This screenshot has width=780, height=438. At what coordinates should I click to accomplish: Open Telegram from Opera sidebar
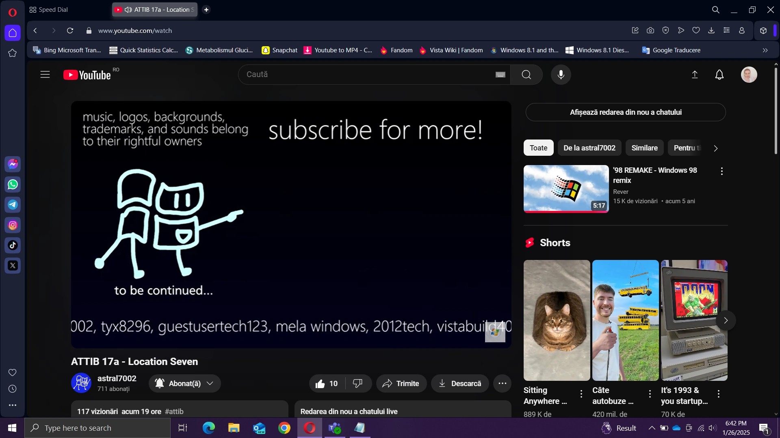pos(13,205)
